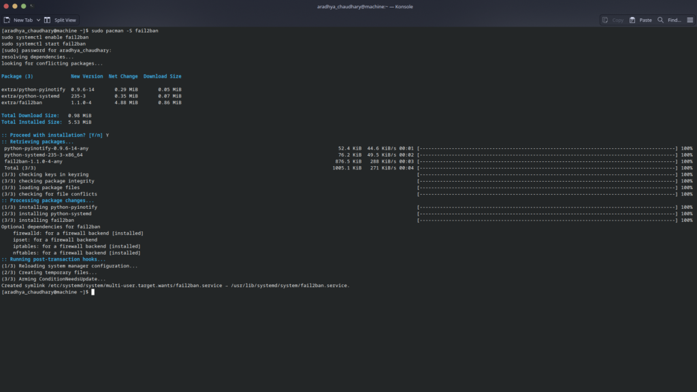Click the terminal cursor at the last prompt
This screenshot has height=392, width=697.
pyautogui.click(x=93, y=292)
